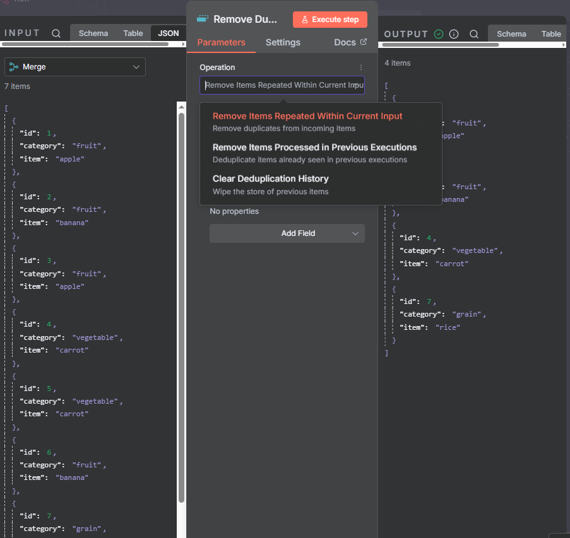This screenshot has height=538, width=570.
Task: Switch to the Settings tab
Action: tap(283, 42)
